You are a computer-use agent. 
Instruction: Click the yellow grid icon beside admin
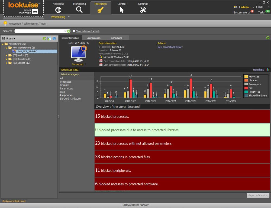(x=235, y=7)
